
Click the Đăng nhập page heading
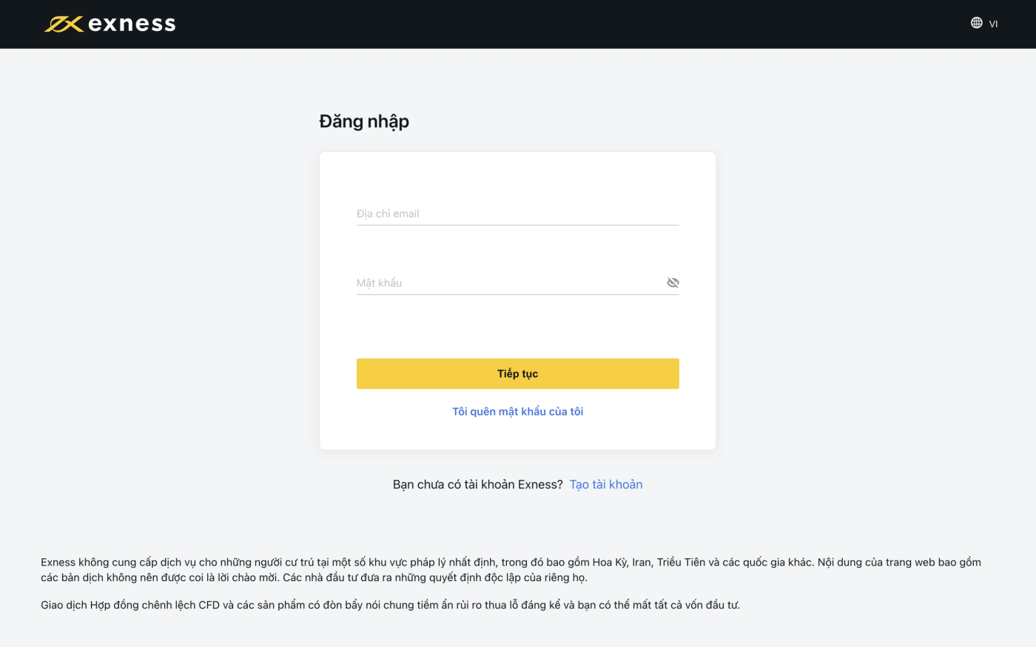click(x=364, y=121)
